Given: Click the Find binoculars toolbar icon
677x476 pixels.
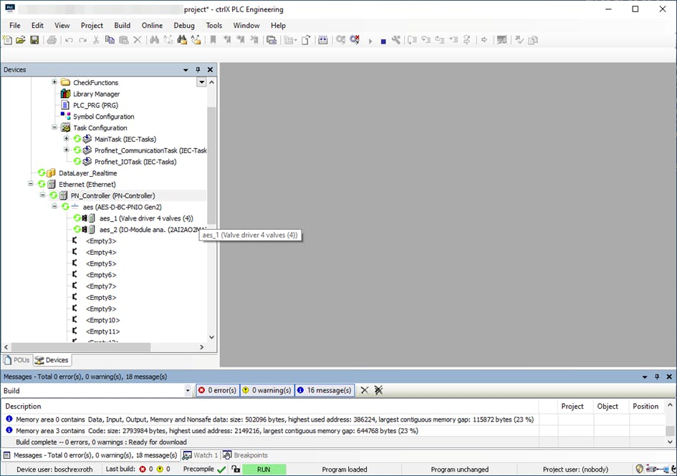Looking at the screenshot, I should coord(154,40).
